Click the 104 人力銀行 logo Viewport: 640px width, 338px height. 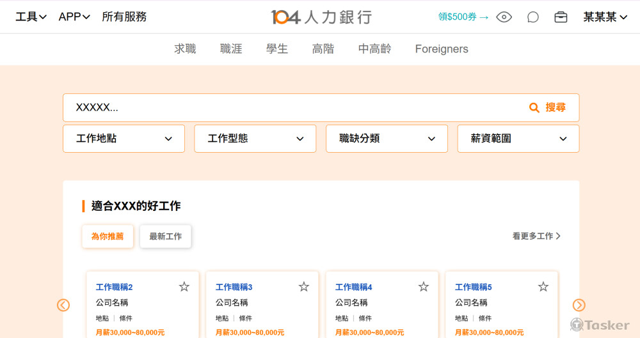click(x=321, y=17)
